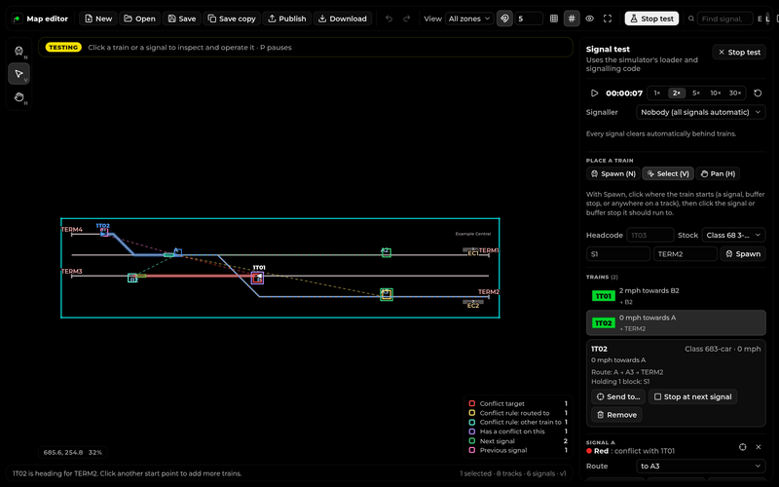Click the reset simulation clock icon
The image size is (779, 487).
click(x=758, y=93)
